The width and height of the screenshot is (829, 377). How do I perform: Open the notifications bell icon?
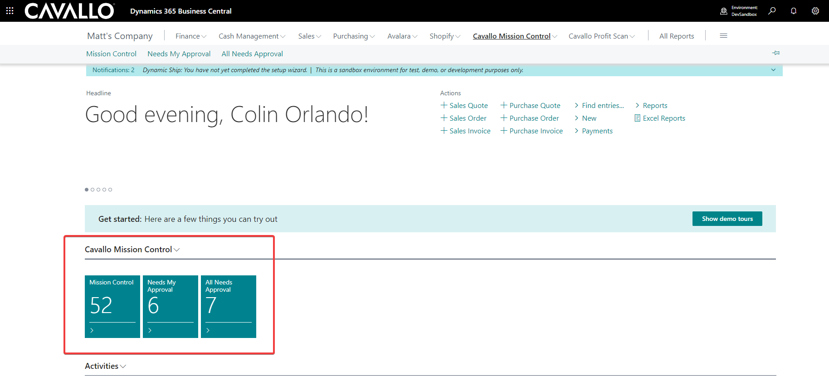tap(794, 11)
